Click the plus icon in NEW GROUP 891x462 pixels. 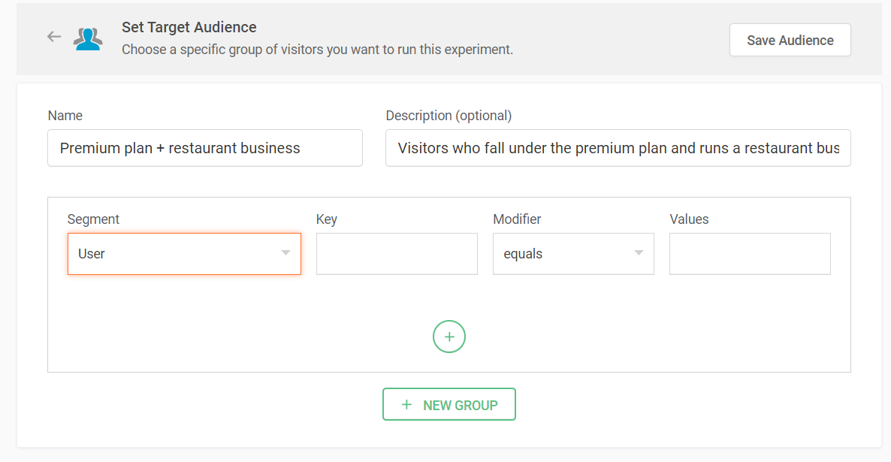[406, 405]
